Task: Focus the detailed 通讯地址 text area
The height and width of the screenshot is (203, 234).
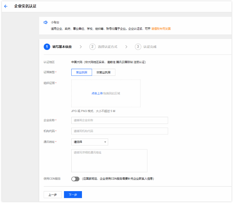Action: (109, 161)
